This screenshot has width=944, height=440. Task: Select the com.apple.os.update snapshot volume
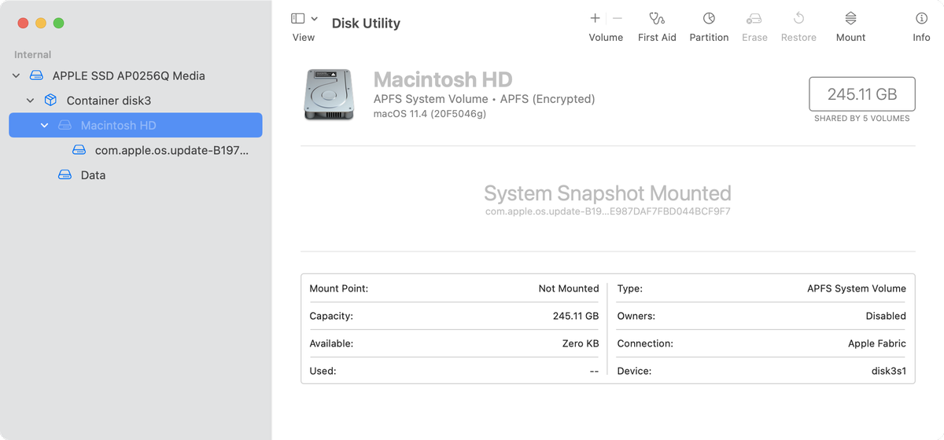point(171,150)
